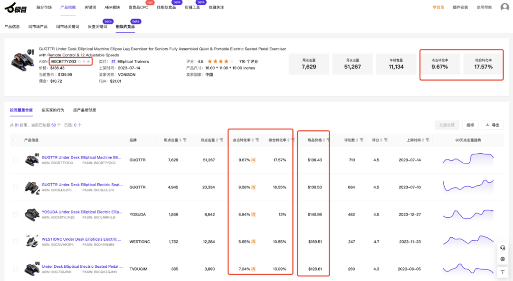Toggle the select-all checkbox in table header
513x281 pixels.
click(16, 140)
